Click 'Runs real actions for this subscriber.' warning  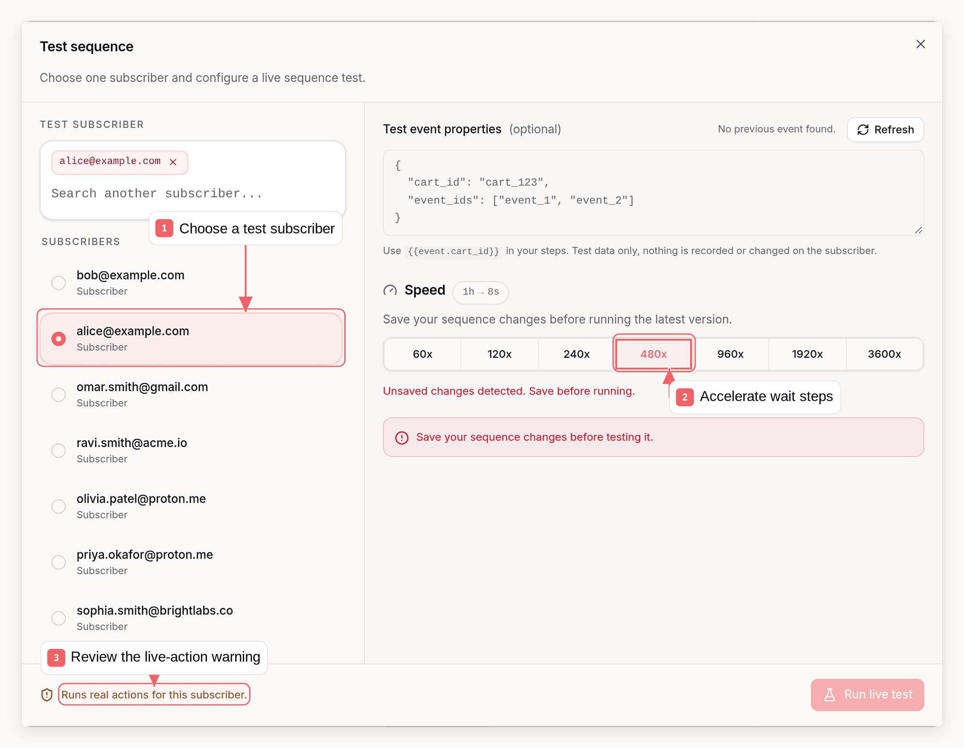[154, 694]
